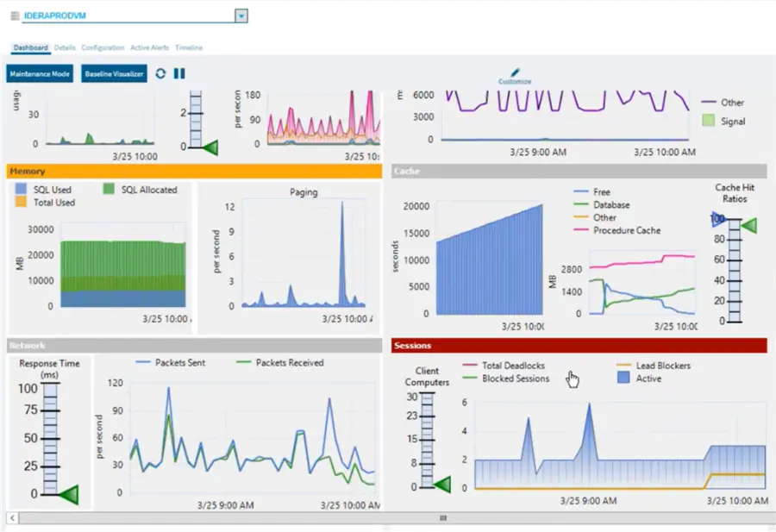Open the Baseline Visualizer
This screenshot has width=776, height=532.
114,74
